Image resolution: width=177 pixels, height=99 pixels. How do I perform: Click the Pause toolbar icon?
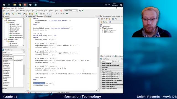point(41,13)
